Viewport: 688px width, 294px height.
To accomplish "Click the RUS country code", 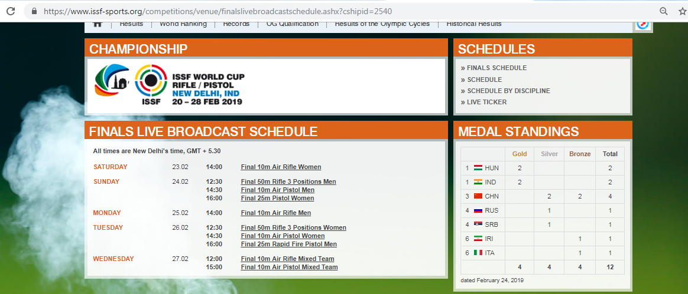I will 491,210.
